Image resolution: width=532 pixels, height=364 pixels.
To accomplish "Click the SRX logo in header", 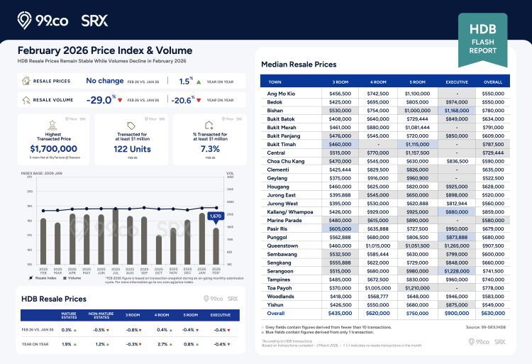I will [x=94, y=21].
